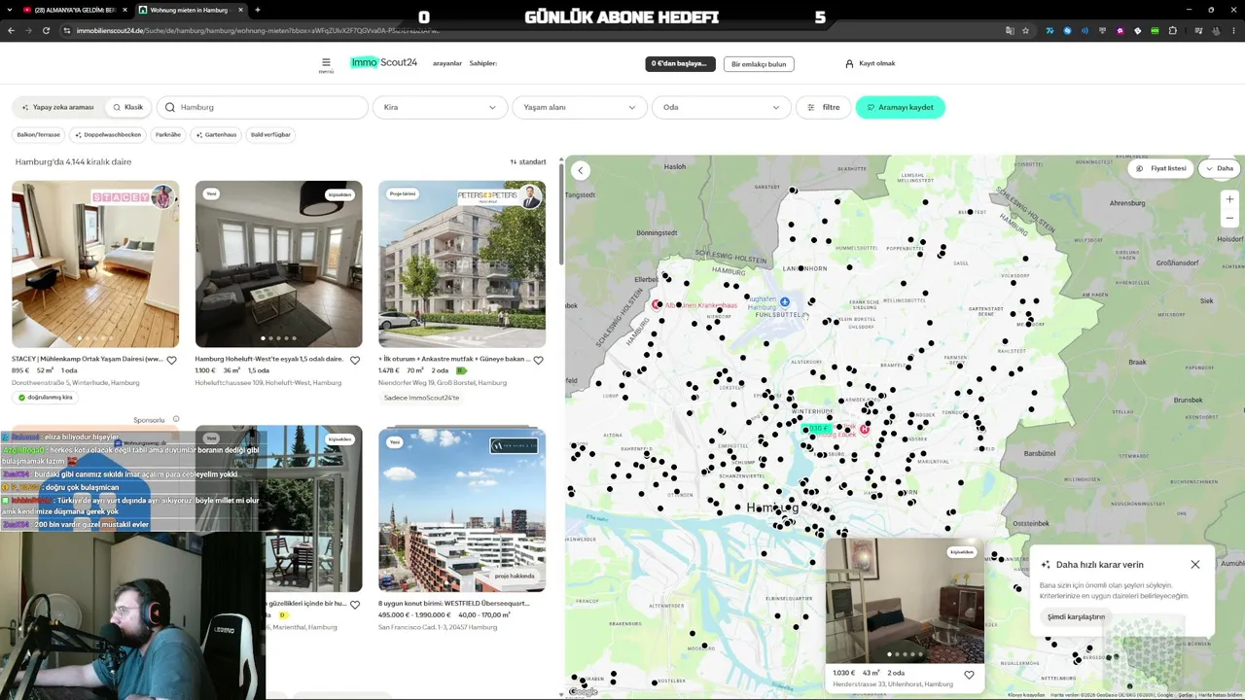Favorite the Niendorfer Weg listing heart
The image size is (1245, 700).
[538, 360]
